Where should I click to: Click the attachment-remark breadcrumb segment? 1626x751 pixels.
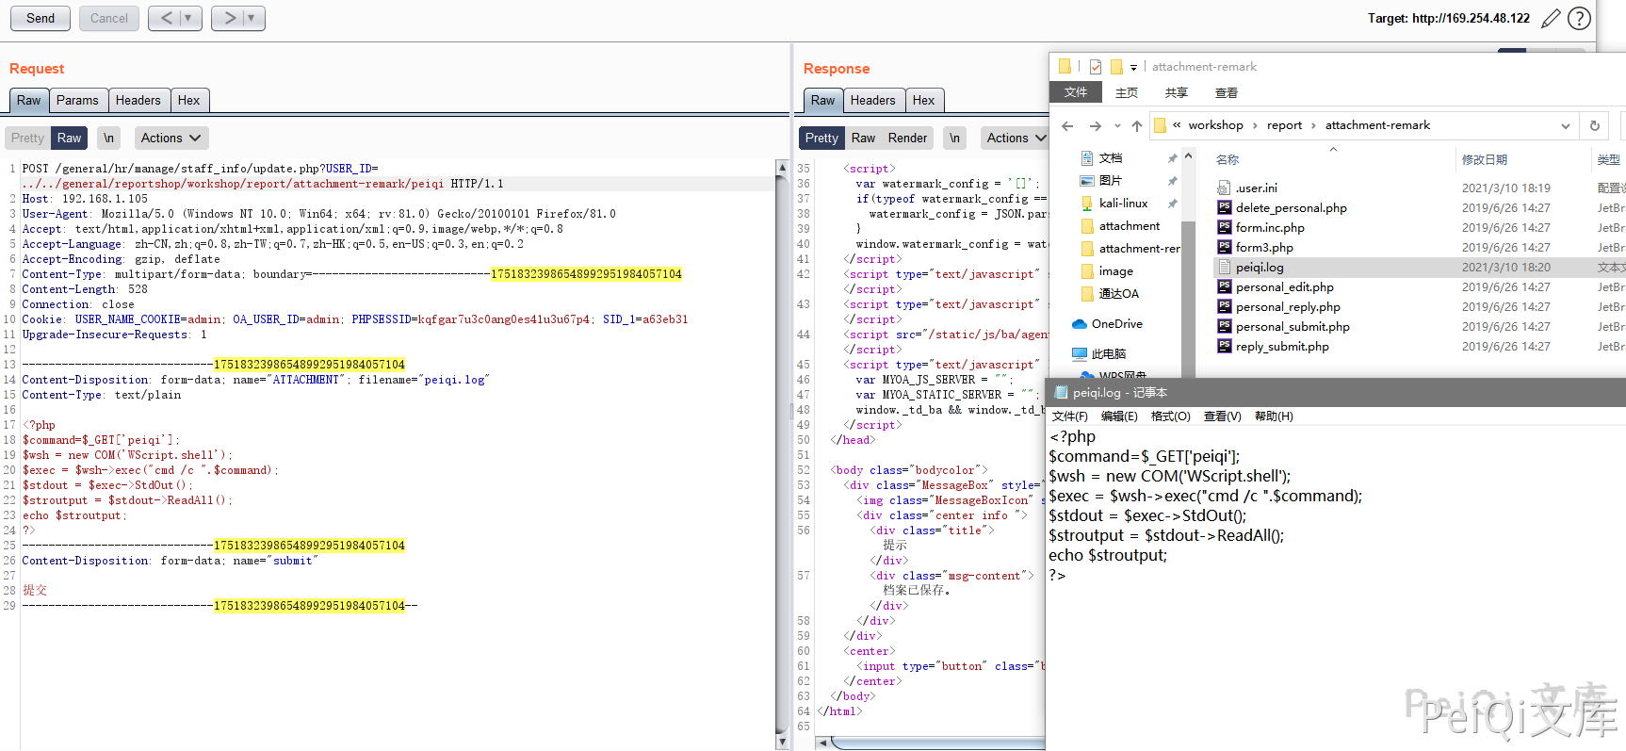pos(1377,125)
